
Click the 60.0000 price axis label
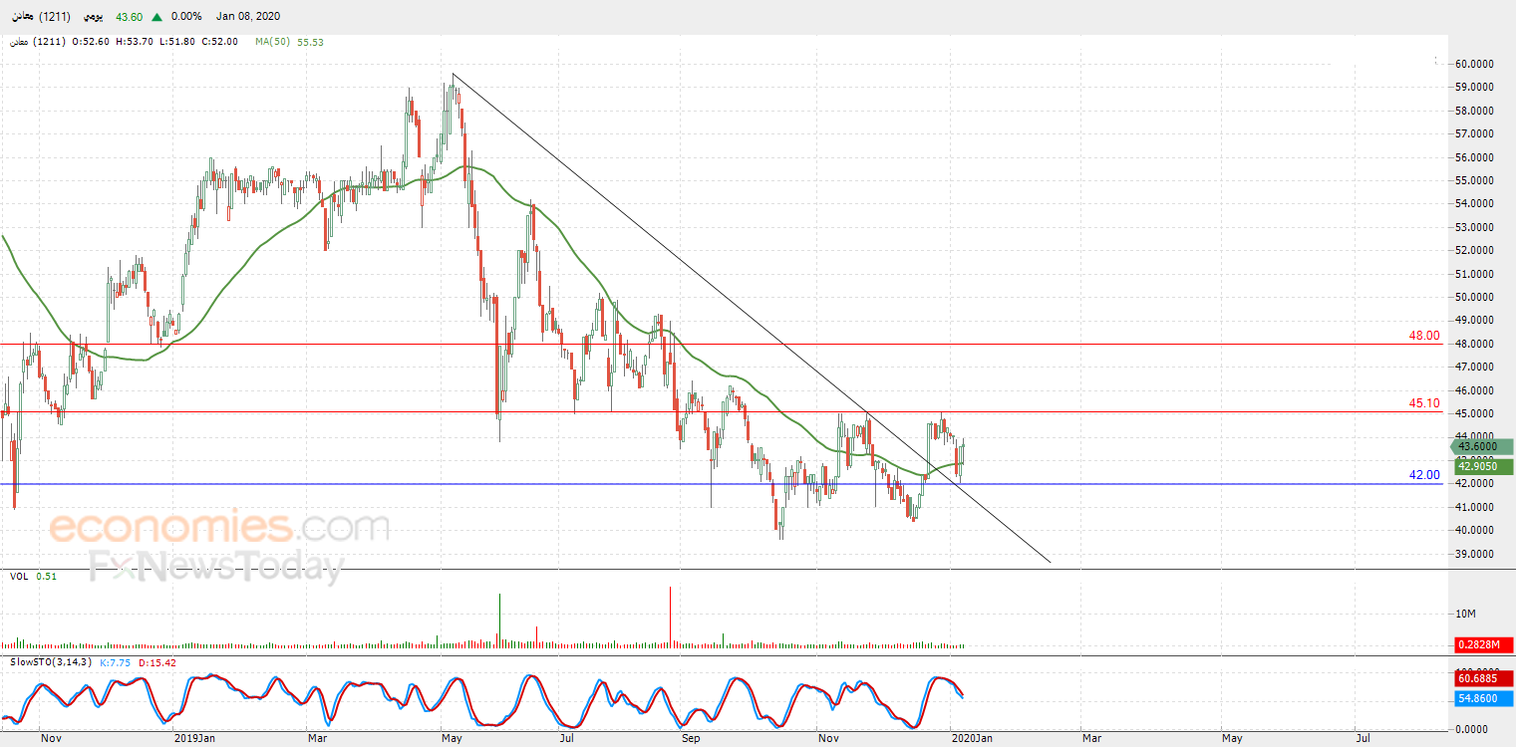coord(1473,63)
